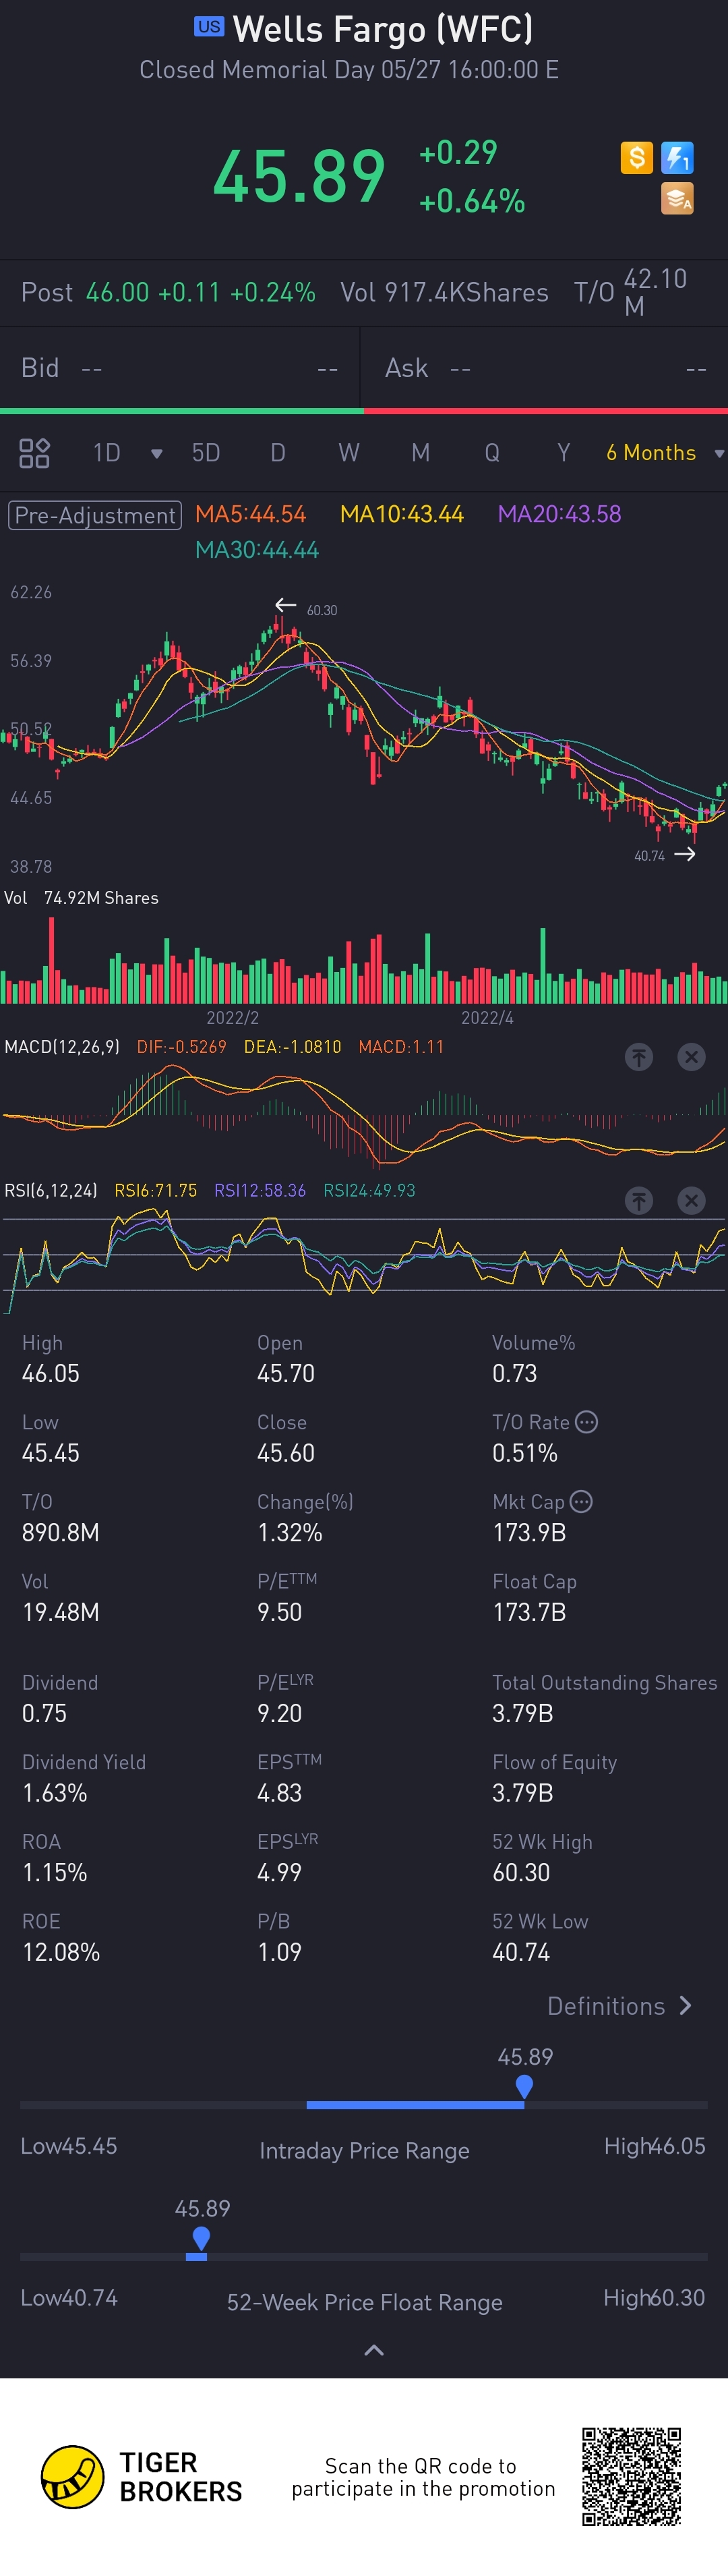Select the W weekly chart tab
Viewport: 728px width, 2576px height.
349,453
